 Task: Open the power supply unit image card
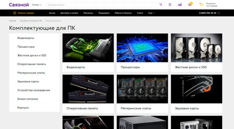point(142,122)
